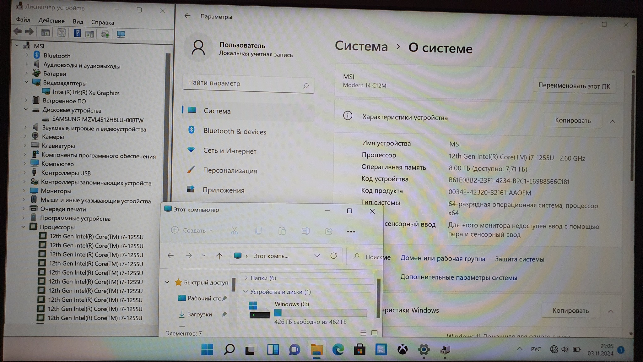This screenshot has height=362, width=643.
Task: Expand the Bluetooth device category
Action: pos(27,55)
